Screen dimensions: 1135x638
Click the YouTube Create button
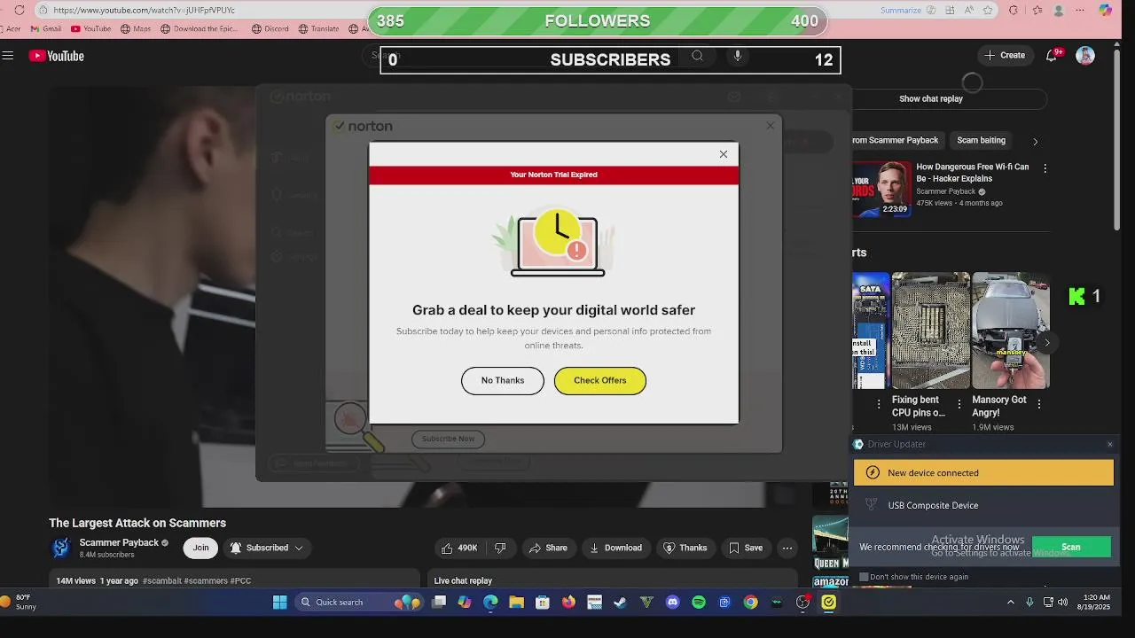point(1005,55)
